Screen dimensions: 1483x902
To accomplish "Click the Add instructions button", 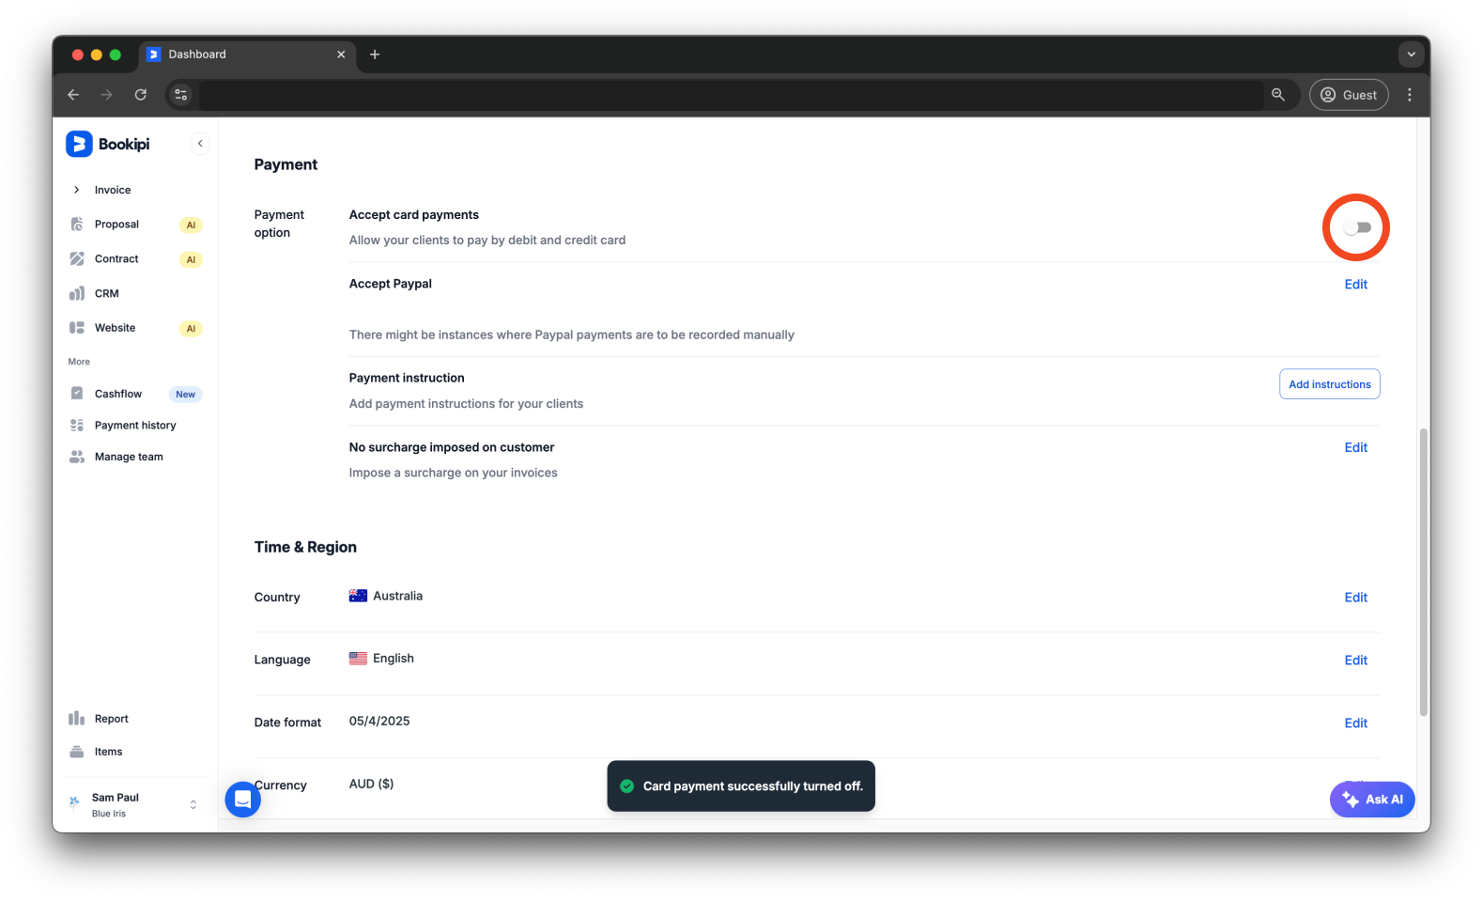I will pyautogui.click(x=1329, y=384).
